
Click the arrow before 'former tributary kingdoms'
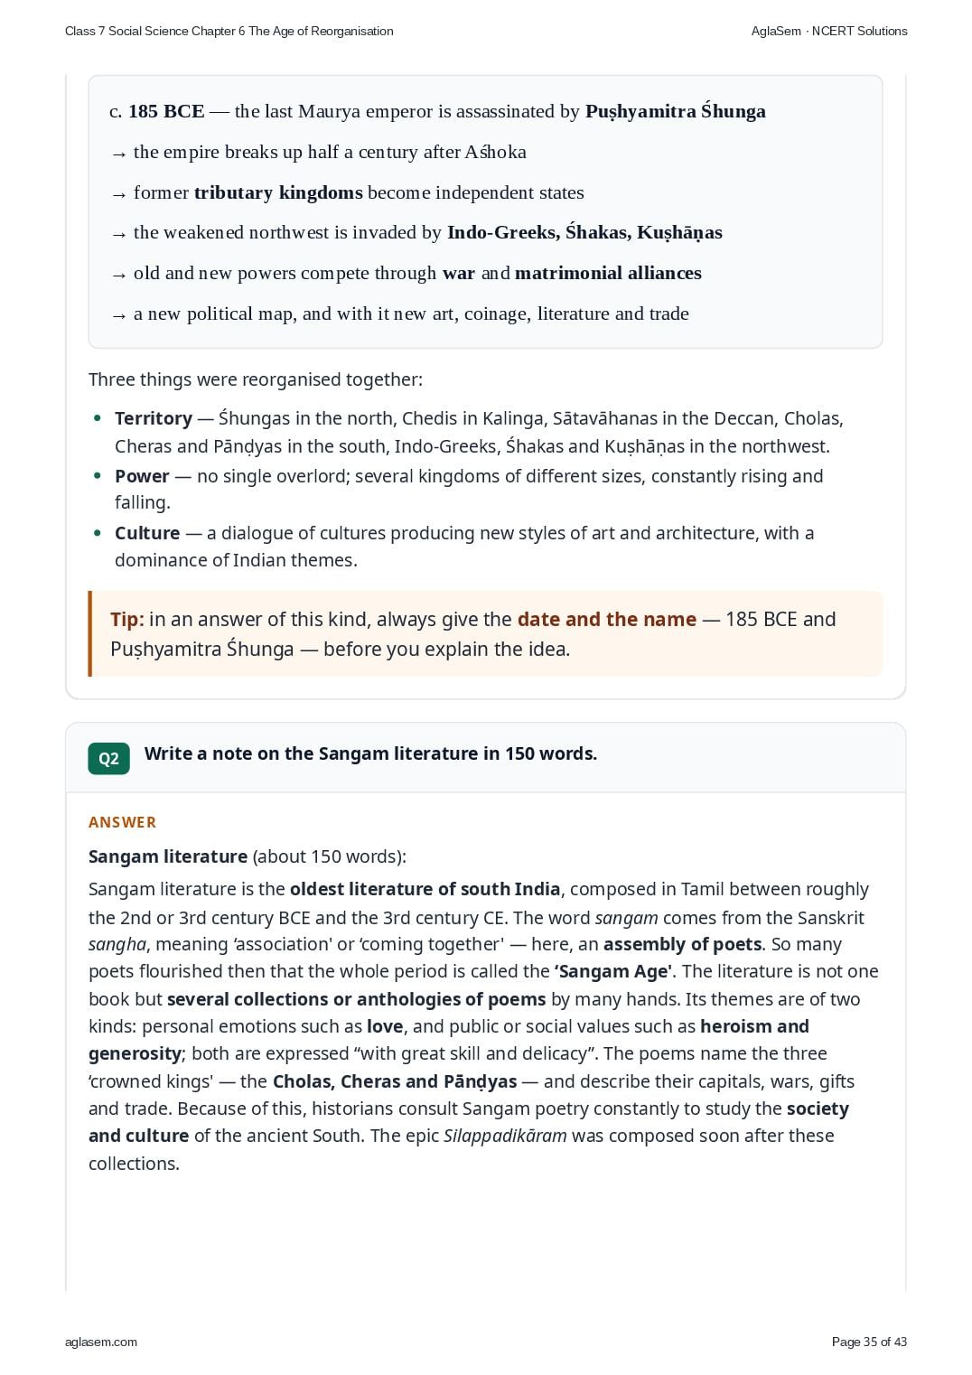point(119,194)
